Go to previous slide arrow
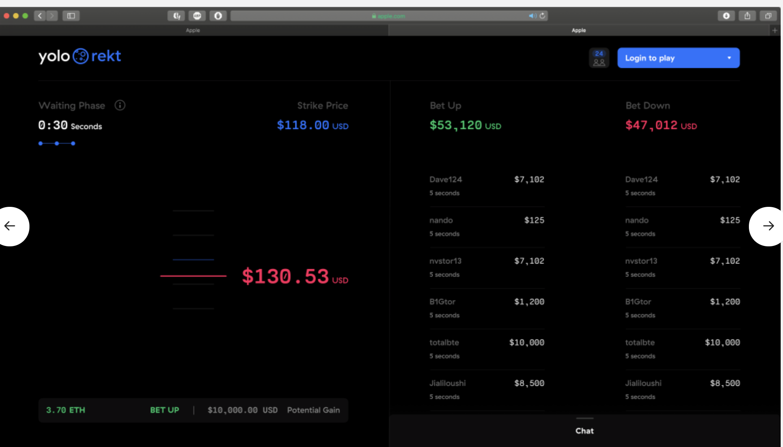Viewport: 783px width, 447px height. tap(10, 226)
